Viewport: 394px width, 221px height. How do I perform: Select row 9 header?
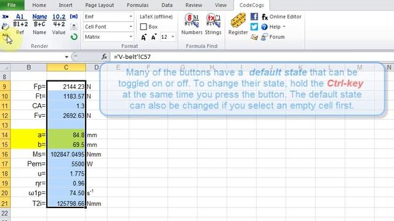[x=5, y=87]
